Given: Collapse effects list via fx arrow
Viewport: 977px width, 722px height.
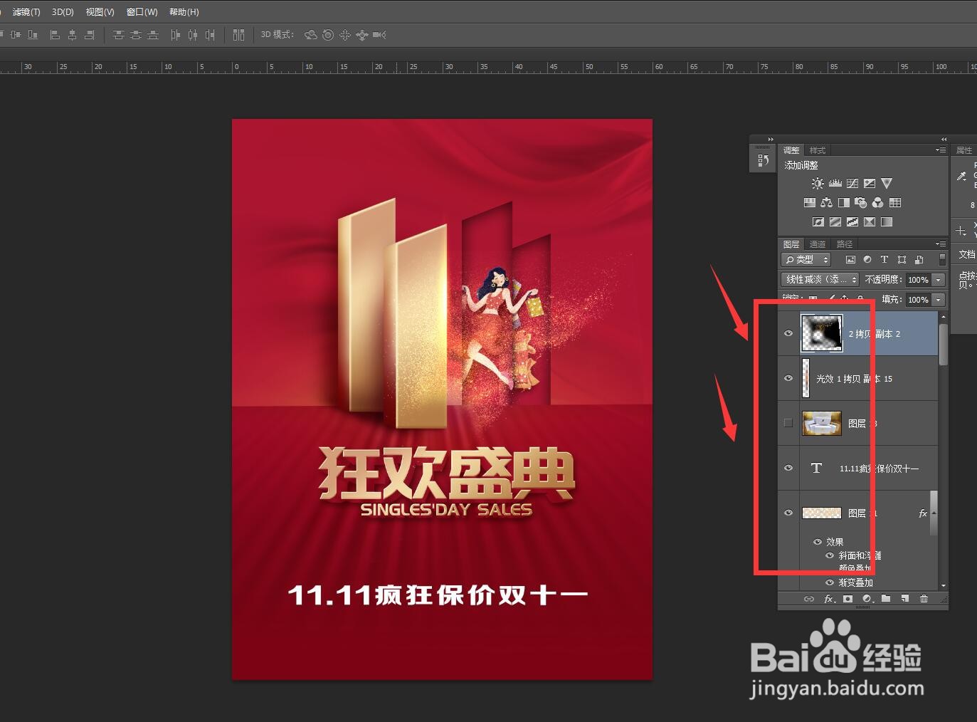Looking at the screenshot, I should point(934,513).
